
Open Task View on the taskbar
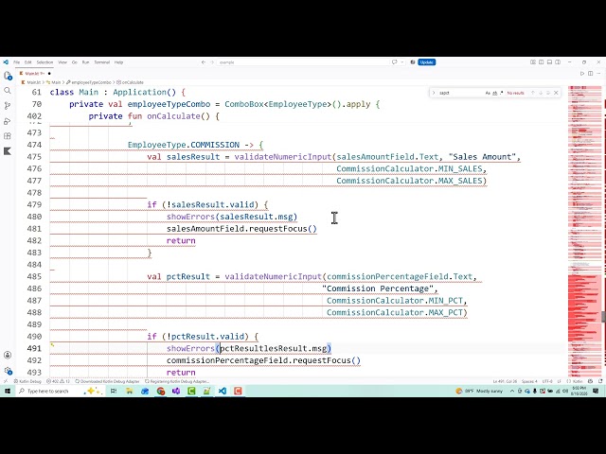[x=114, y=391]
